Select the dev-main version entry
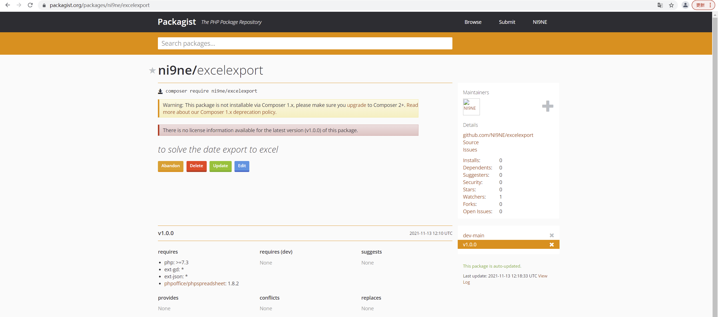This screenshot has height=317, width=718. pyautogui.click(x=473, y=235)
